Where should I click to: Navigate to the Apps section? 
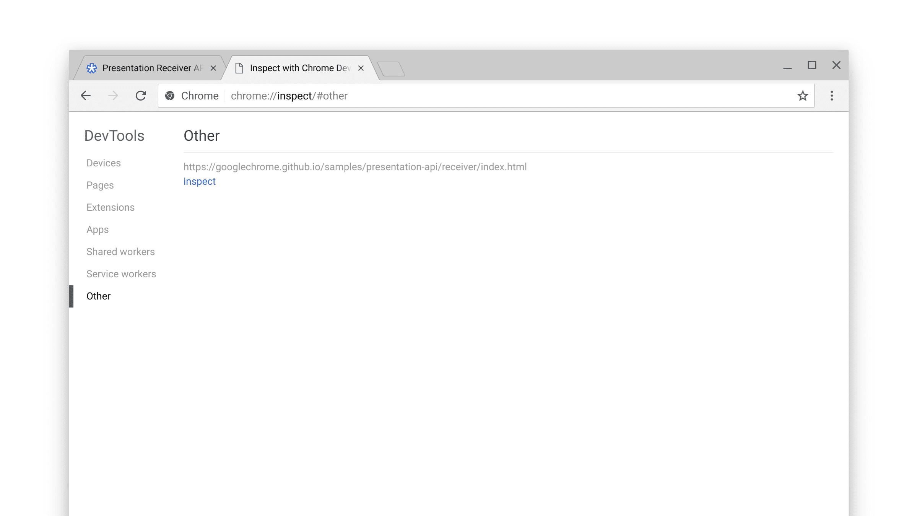(x=98, y=230)
